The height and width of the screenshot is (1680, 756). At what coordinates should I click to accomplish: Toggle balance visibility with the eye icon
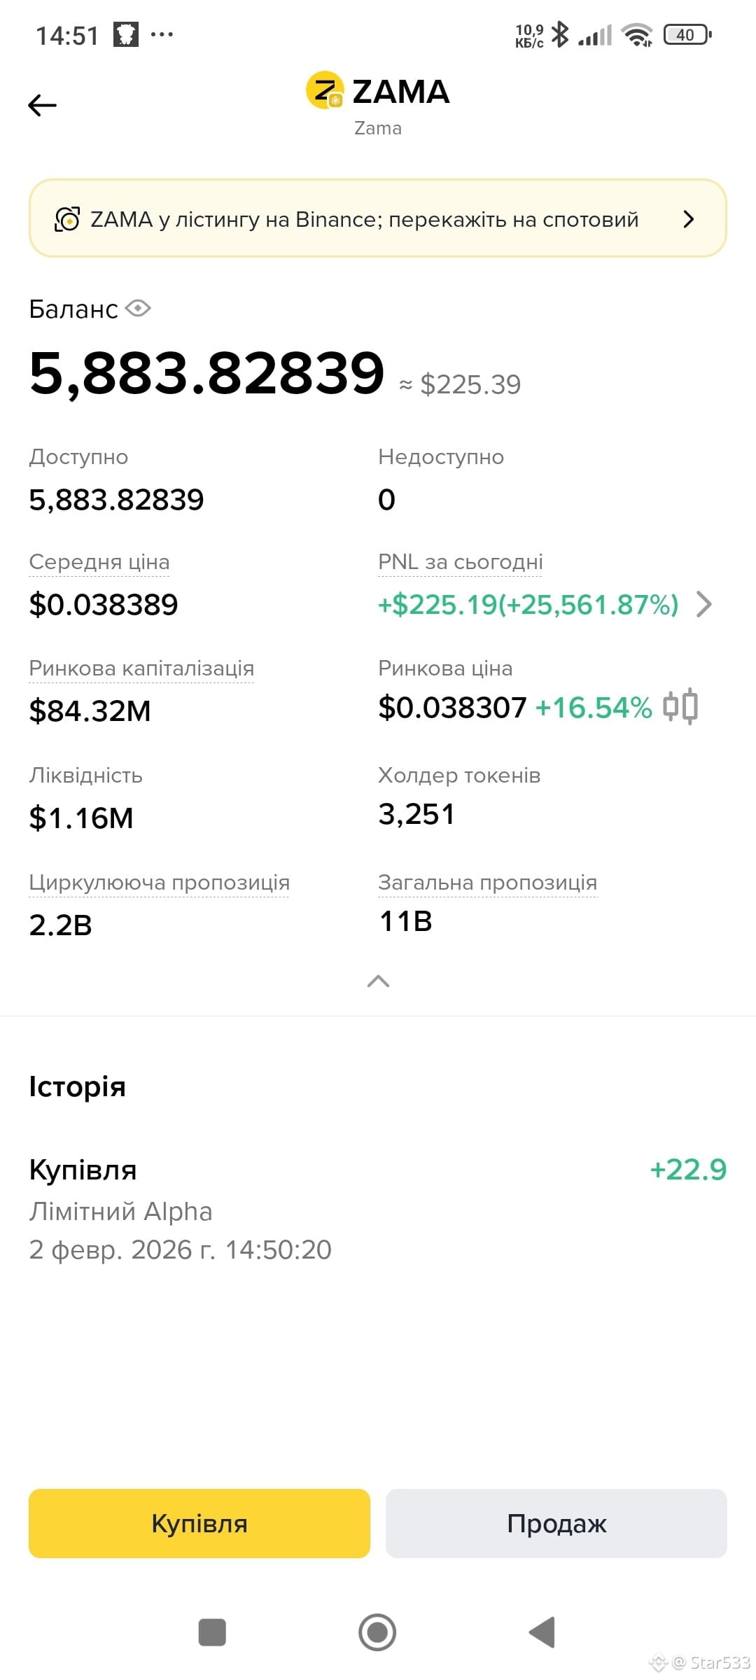coord(139,308)
